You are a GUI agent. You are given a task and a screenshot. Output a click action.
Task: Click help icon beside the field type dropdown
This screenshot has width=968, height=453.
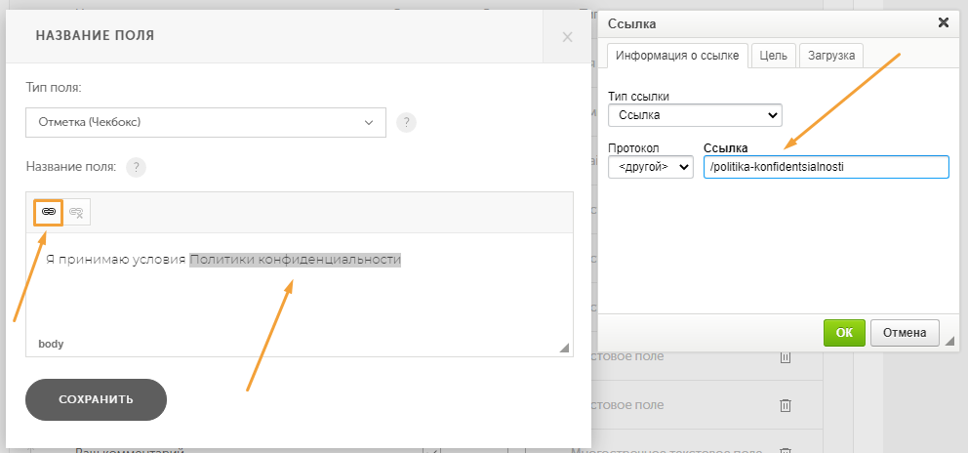coord(407,123)
